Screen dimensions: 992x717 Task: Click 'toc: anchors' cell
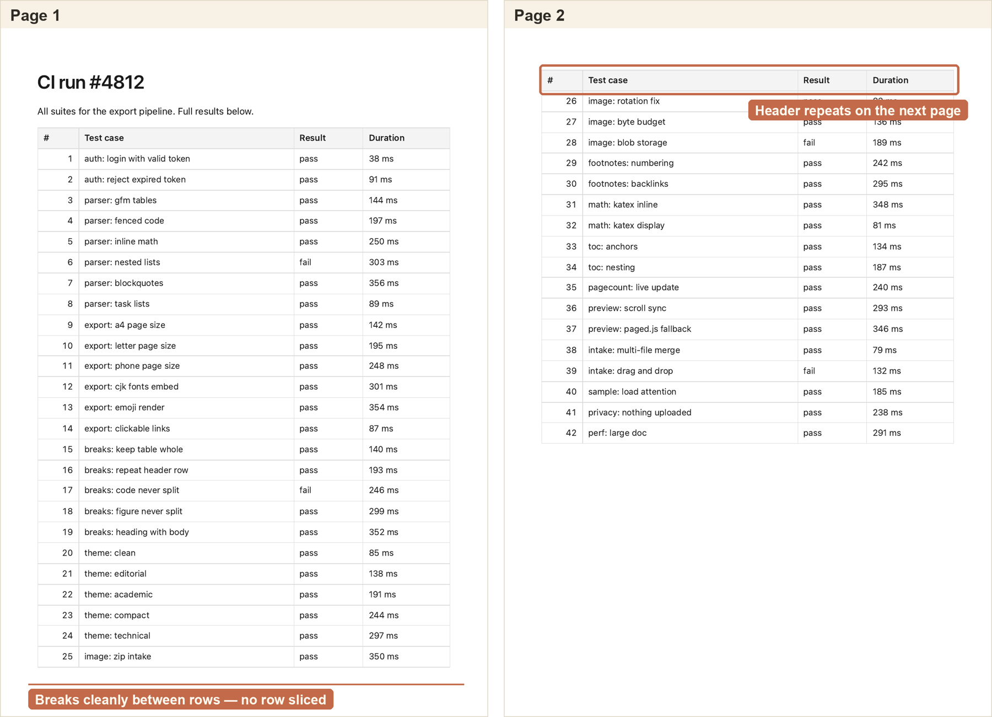click(x=690, y=246)
